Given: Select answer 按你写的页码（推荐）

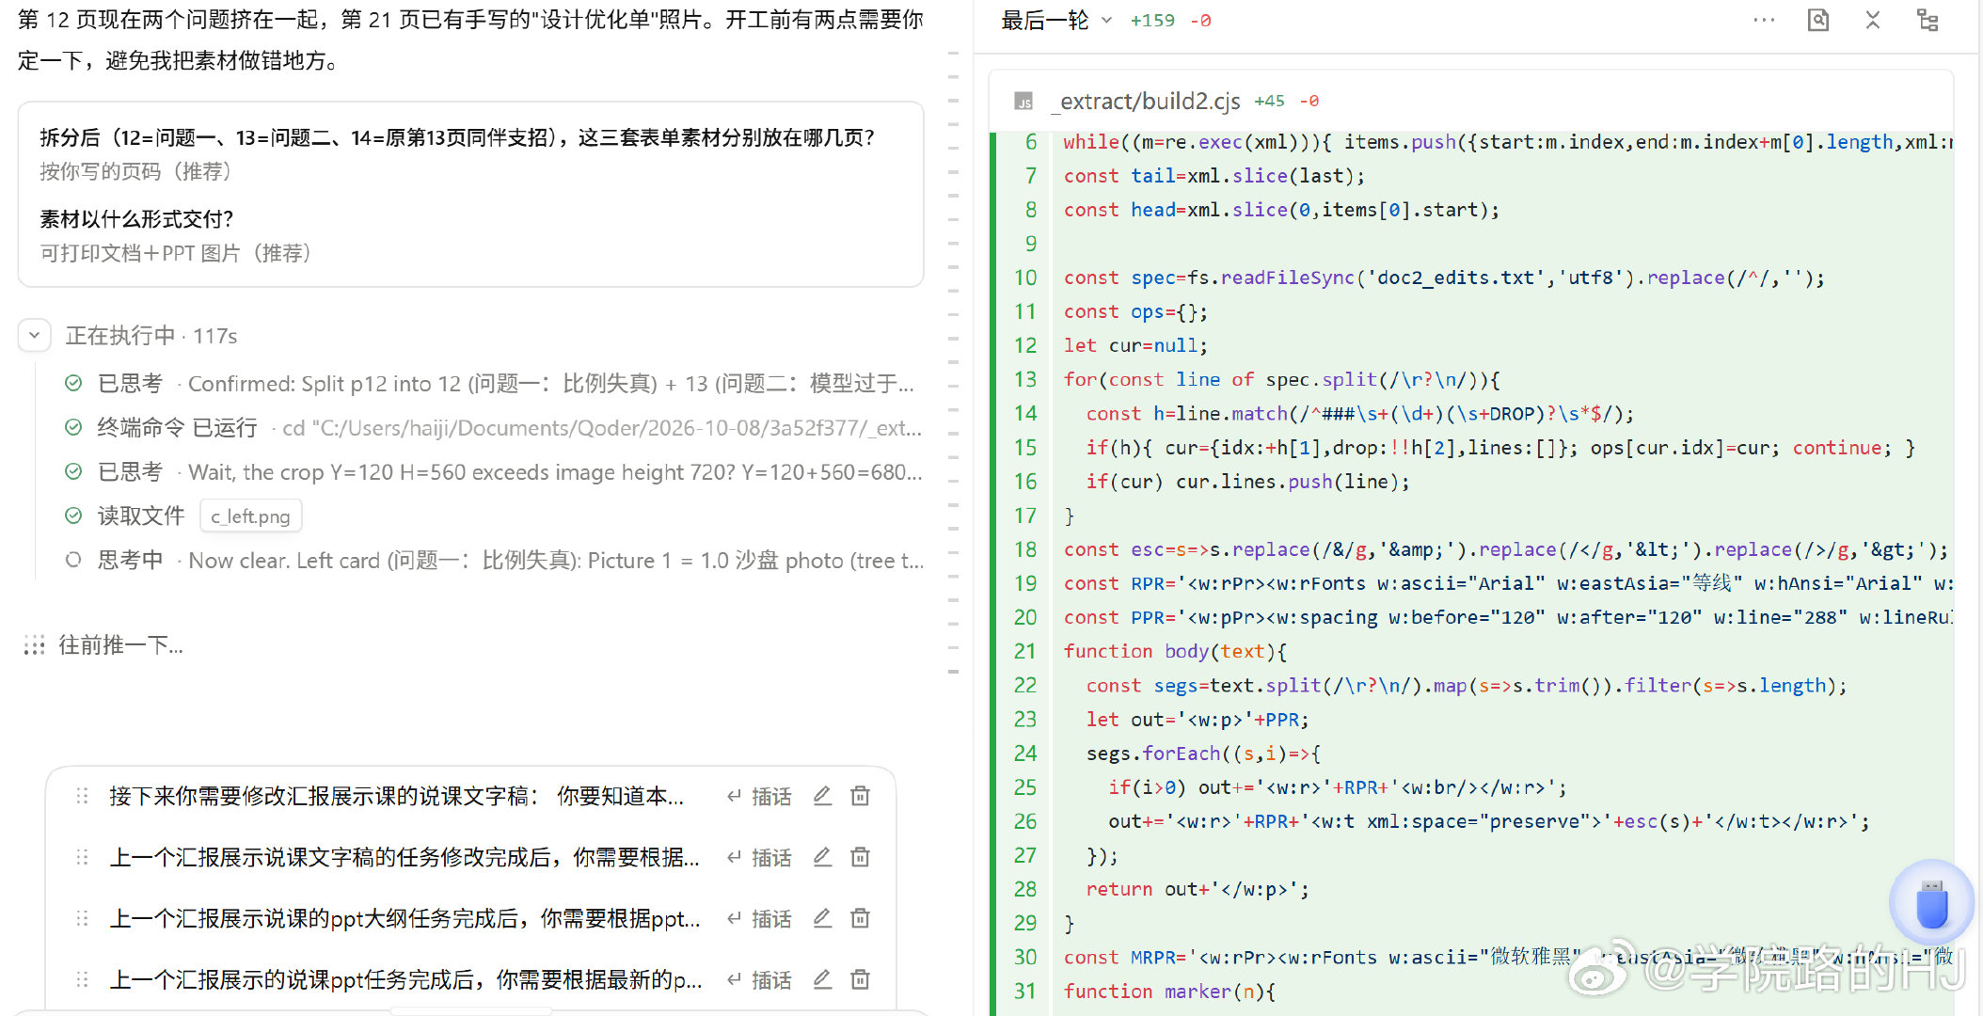Looking at the screenshot, I should tap(135, 172).
